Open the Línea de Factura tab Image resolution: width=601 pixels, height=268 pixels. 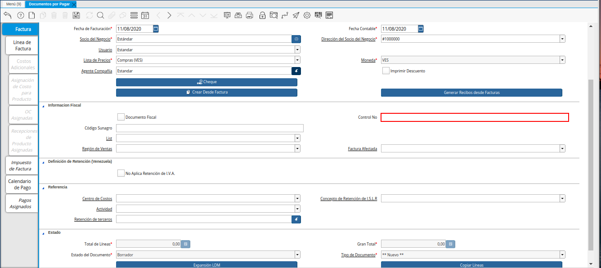22,45
